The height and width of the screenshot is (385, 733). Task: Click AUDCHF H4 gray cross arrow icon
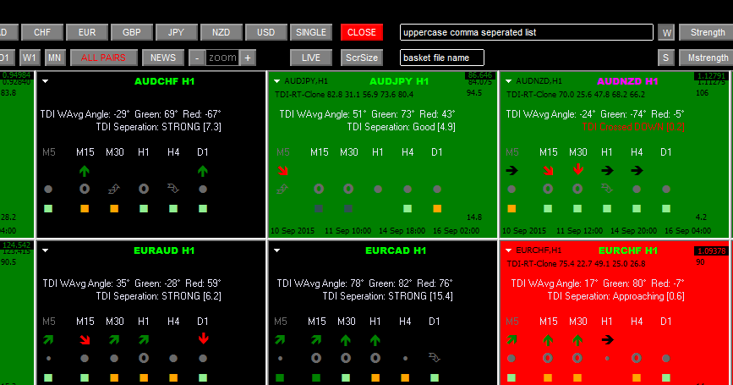pyautogui.click(x=173, y=188)
